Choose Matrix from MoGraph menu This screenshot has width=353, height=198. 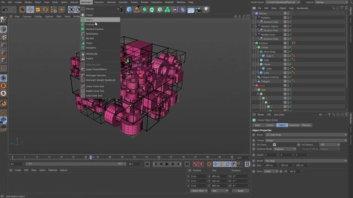point(100,20)
